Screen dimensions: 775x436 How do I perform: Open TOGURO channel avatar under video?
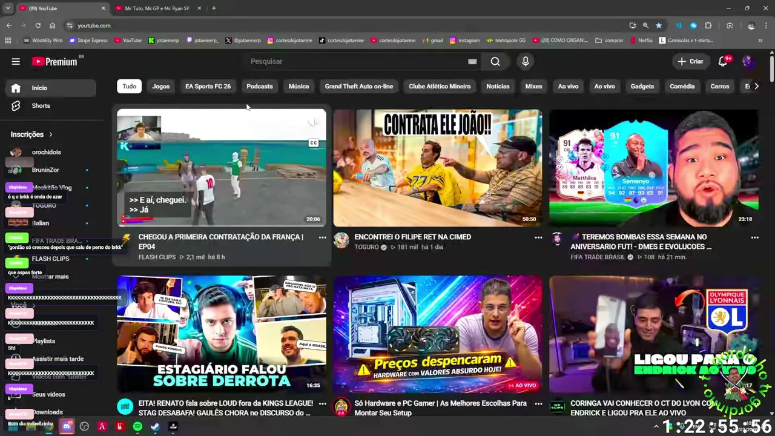tap(341, 240)
